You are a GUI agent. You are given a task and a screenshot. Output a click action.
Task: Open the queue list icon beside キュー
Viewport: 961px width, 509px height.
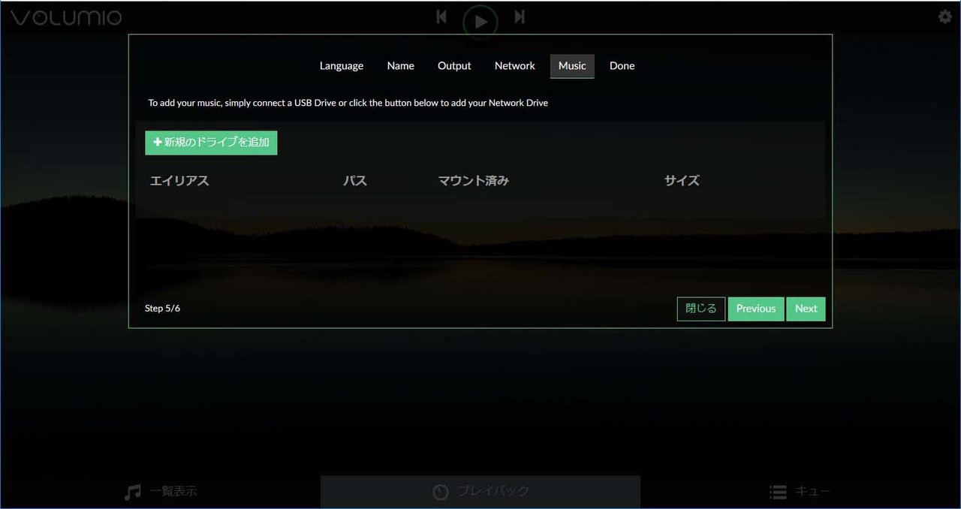tap(778, 492)
